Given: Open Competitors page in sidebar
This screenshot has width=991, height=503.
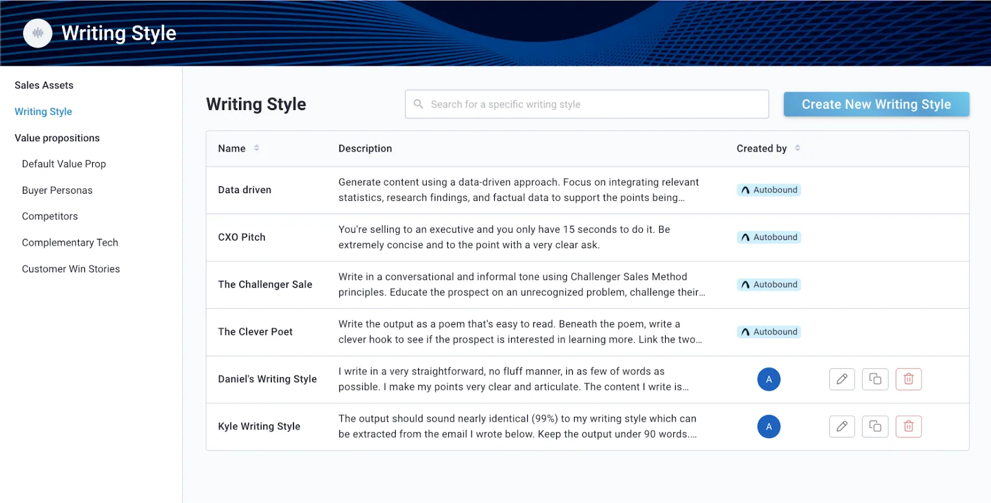Looking at the screenshot, I should click(50, 217).
